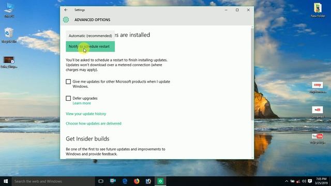The height and width of the screenshot is (186, 331).
Task: Select the desktop icon below New folder
Action: [x=318, y=87]
